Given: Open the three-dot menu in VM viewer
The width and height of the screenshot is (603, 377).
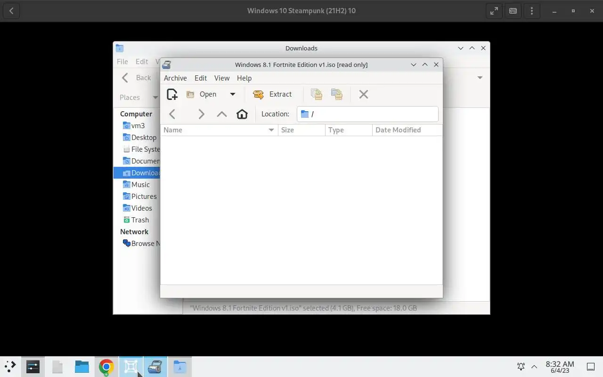Looking at the screenshot, I should click(532, 11).
